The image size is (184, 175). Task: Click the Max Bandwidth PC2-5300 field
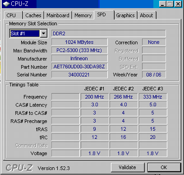[x=79, y=50]
